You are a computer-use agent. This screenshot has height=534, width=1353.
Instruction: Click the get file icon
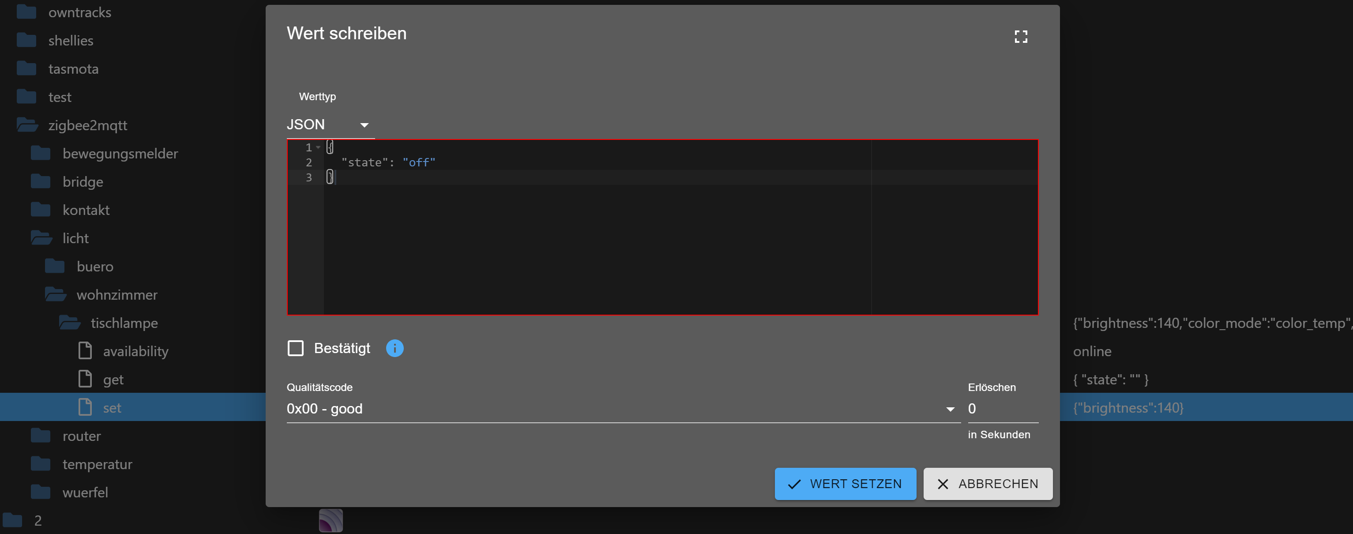(x=85, y=379)
